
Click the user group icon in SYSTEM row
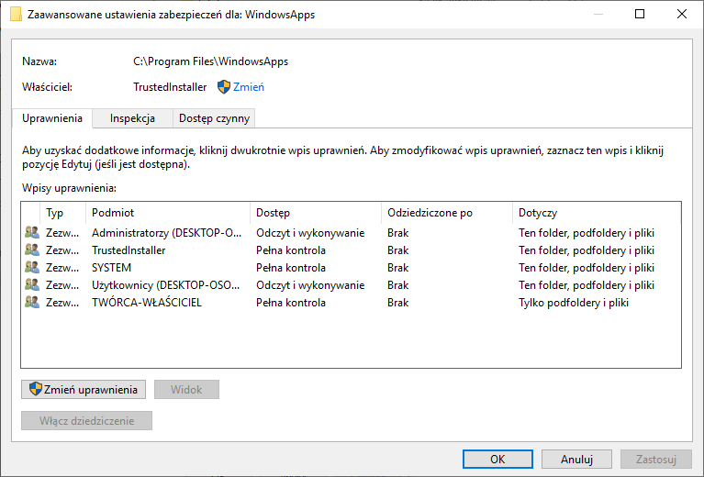pyautogui.click(x=32, y=268)
